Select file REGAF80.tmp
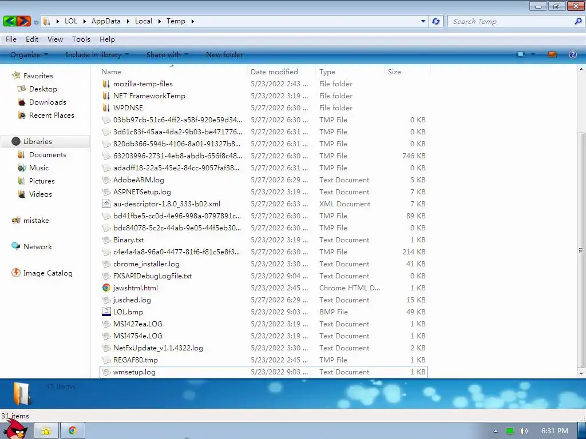Image resolution: width=586 pixels, height=439 pixels. pos(263,360)
